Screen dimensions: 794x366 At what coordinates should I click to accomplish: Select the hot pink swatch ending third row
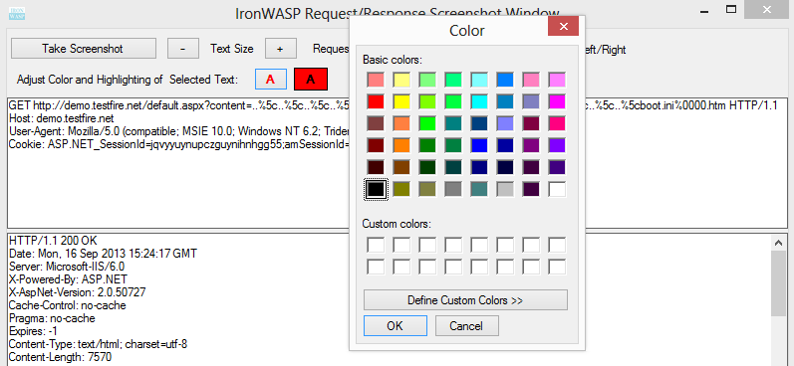tap(557, 123)
